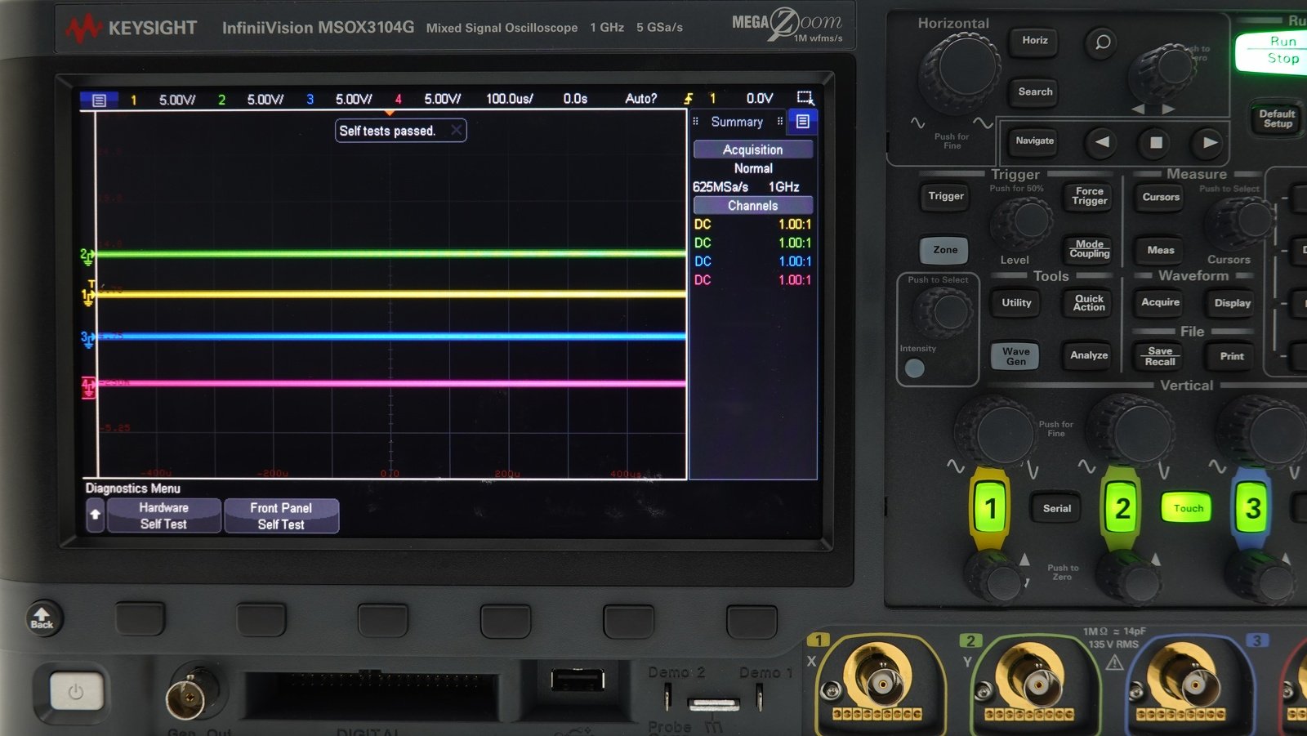
Task: Click the Back key below the screen
Action: click(42, 618)
